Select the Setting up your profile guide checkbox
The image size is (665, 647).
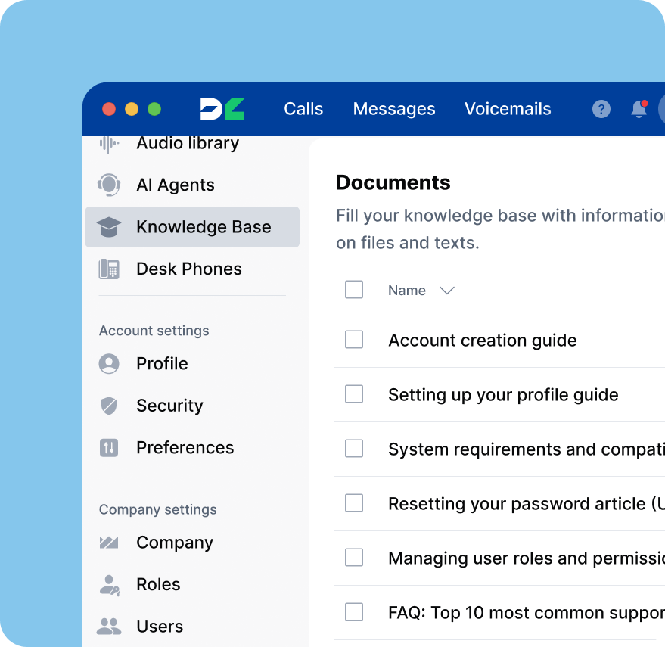[354, 394]
